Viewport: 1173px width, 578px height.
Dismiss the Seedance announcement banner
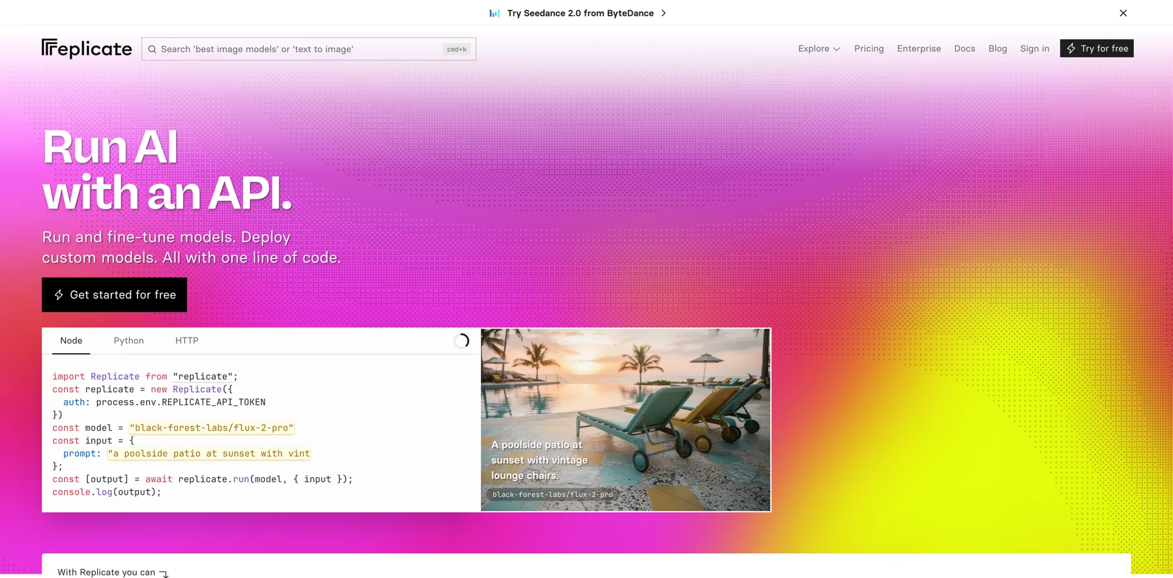[1123, 13]
